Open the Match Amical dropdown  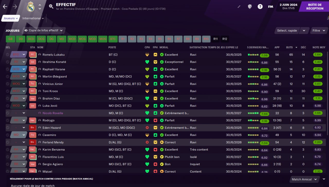click(304, 179)
